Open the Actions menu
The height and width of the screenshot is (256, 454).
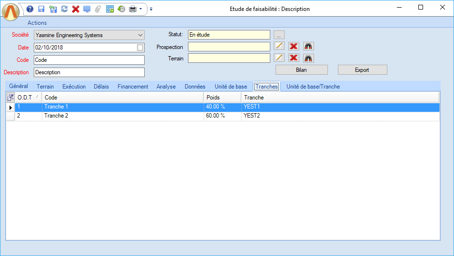(x=37, y=23)
